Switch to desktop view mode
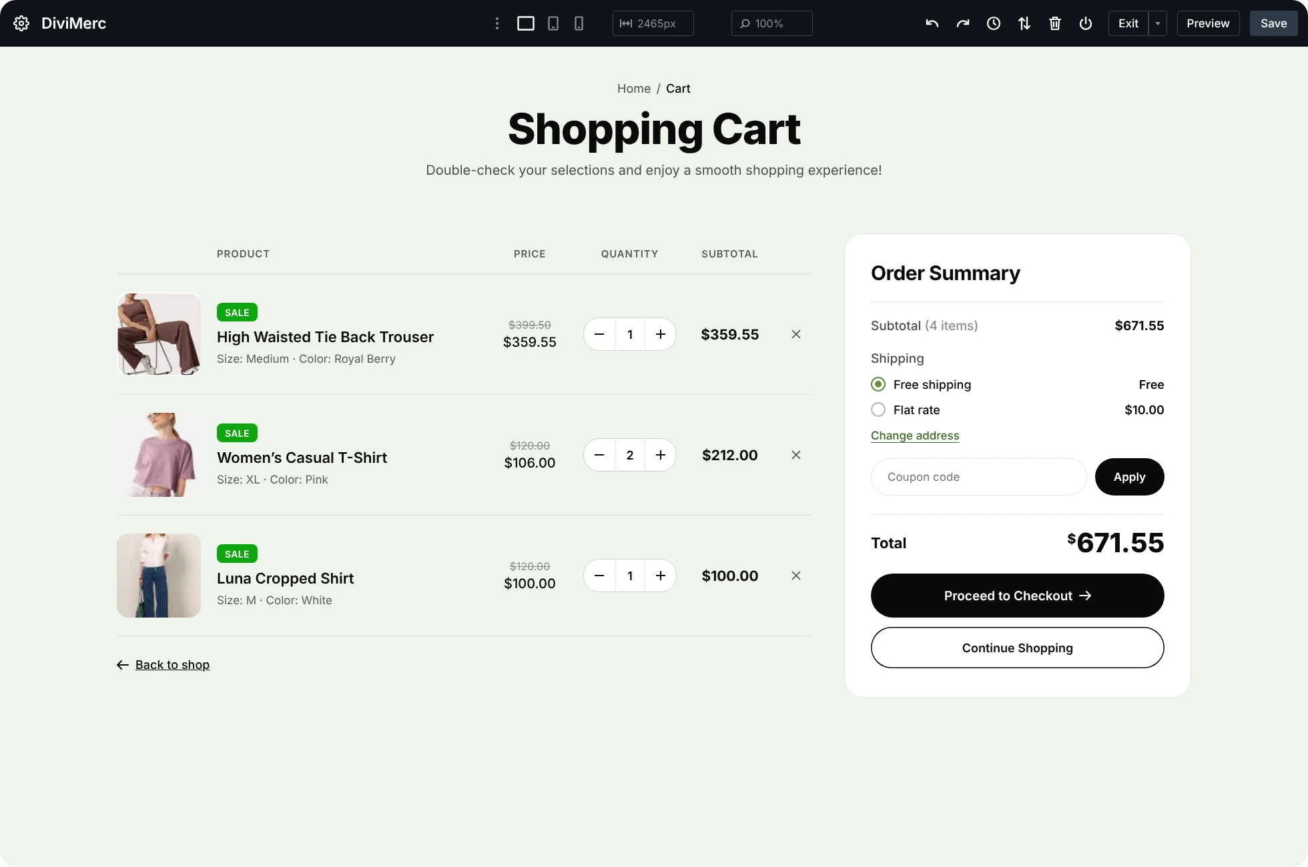Screen dimensions: 1308x867 pyautogui.click(x=526, y=23)
